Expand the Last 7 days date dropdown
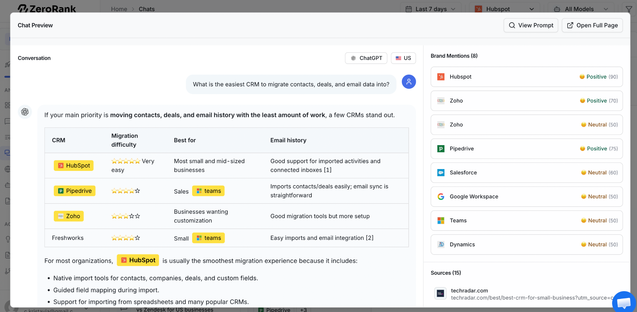Viewport: 637px width, 312px height. click(431, 9)
